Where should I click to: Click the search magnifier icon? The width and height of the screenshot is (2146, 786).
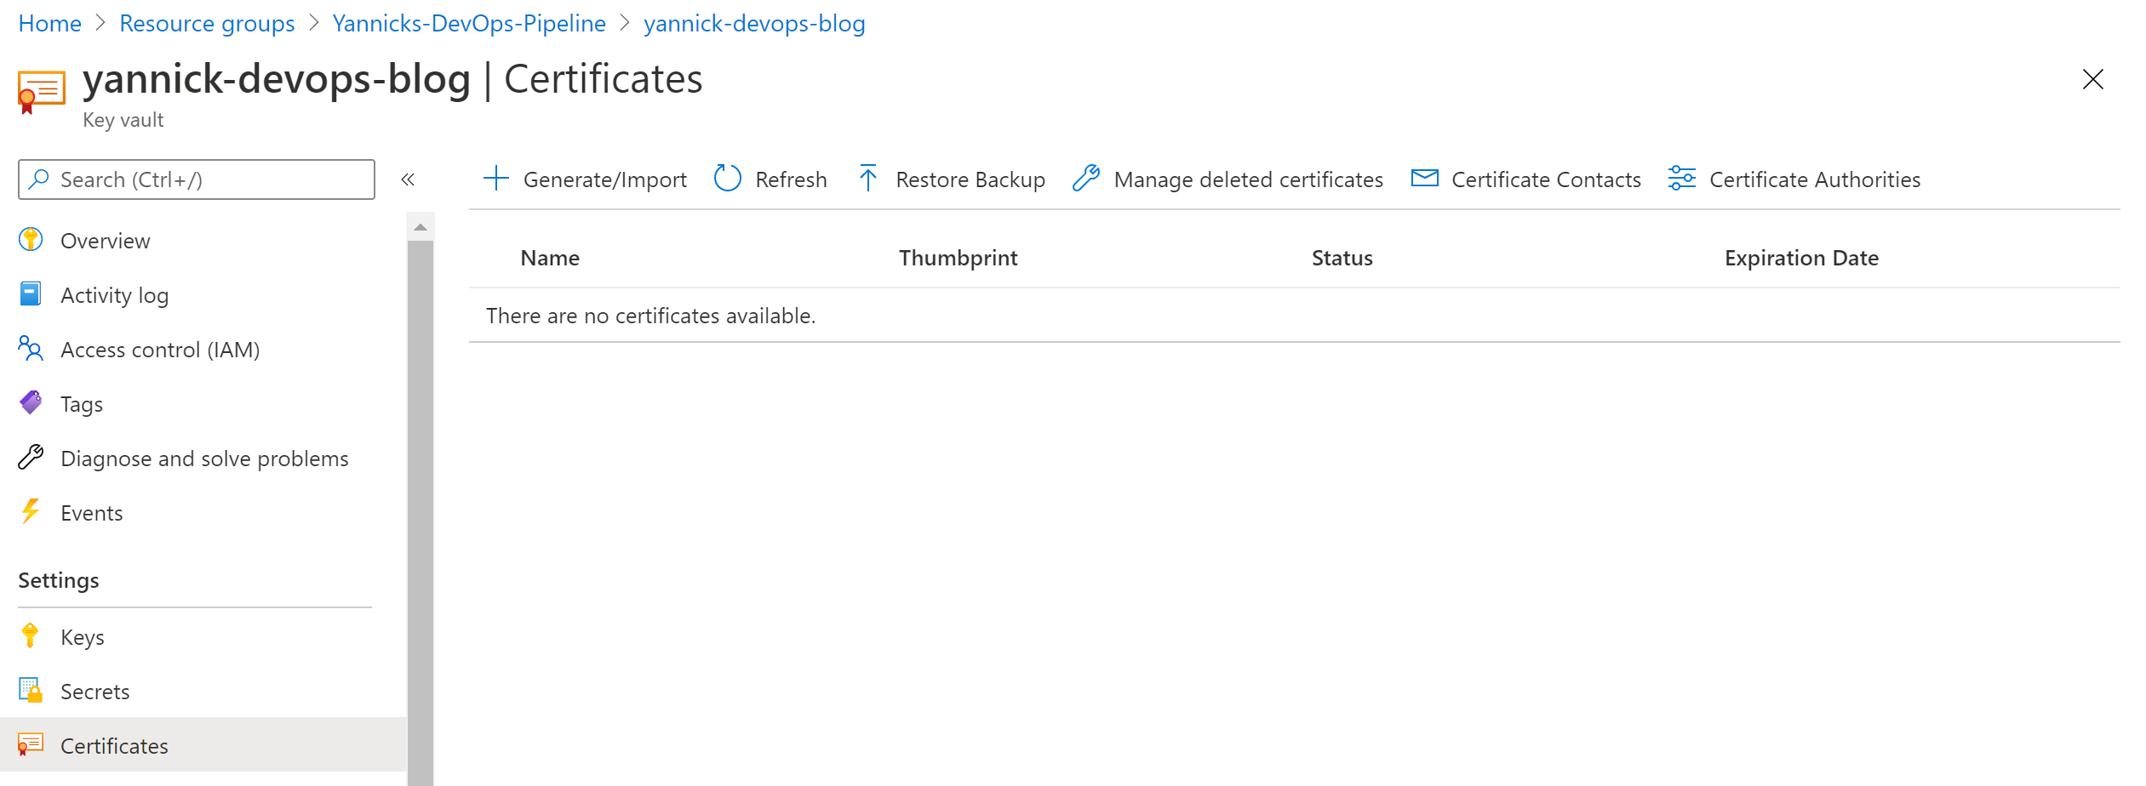(39, 179)
